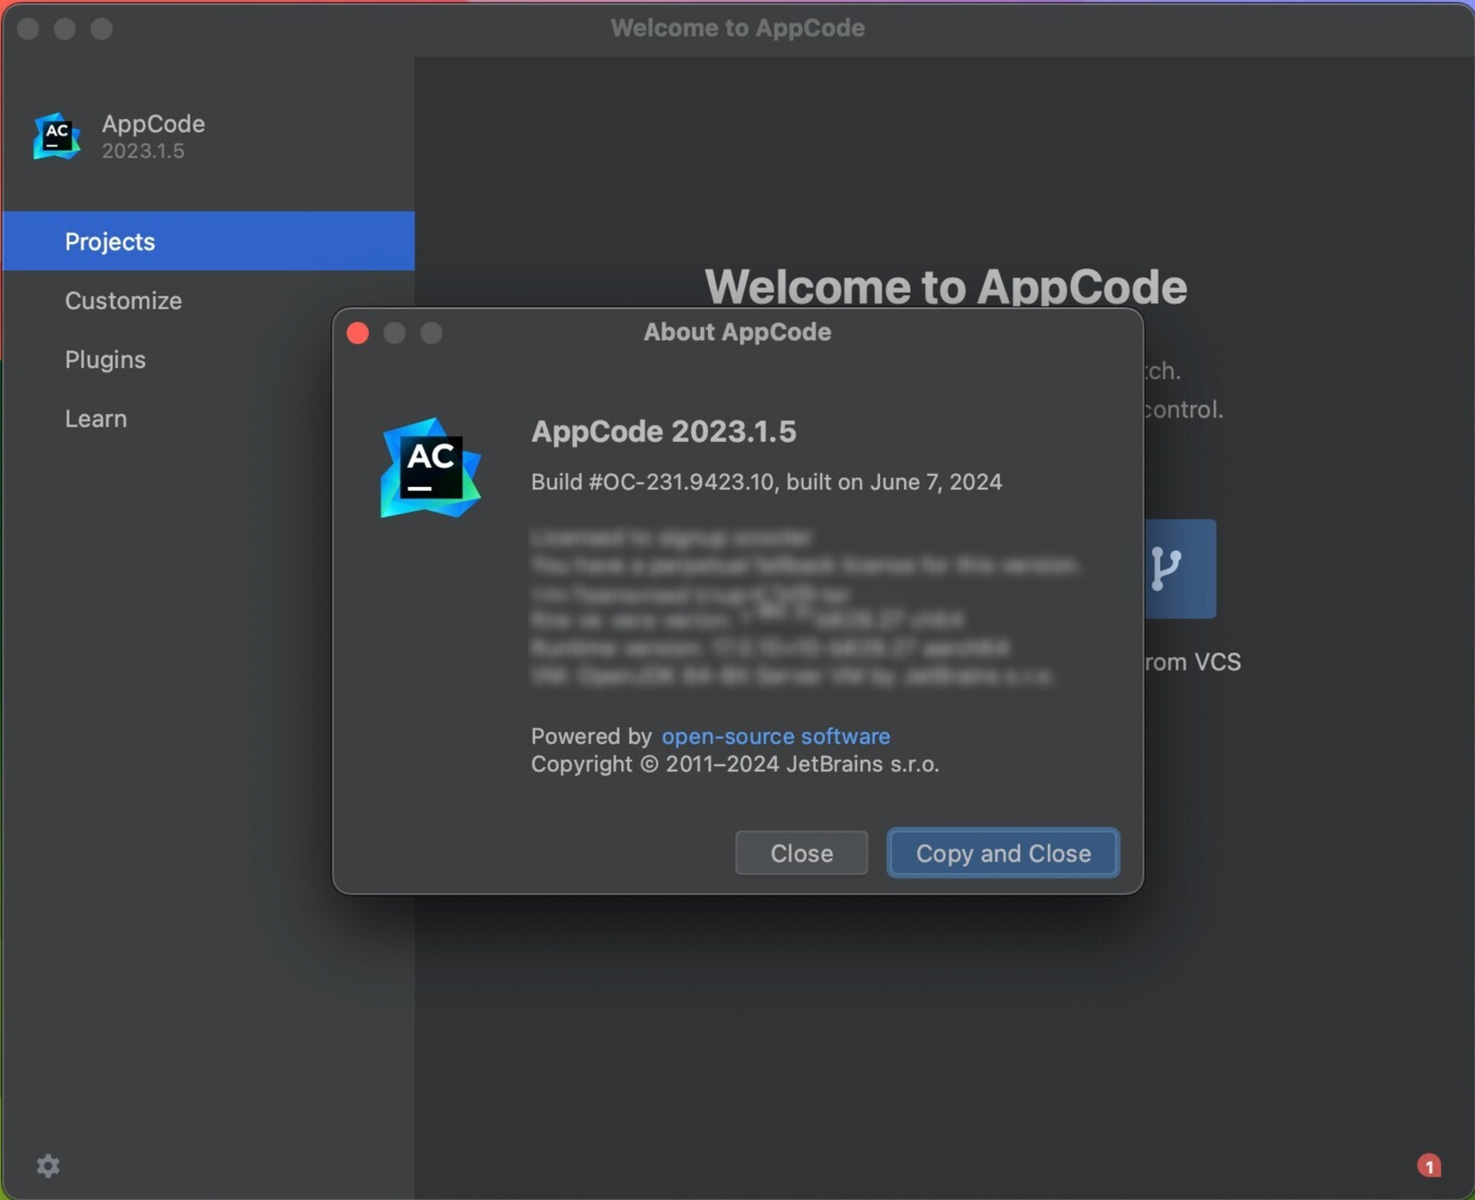Click Copy and Close button
Image resolution: width=1475 pixels, height=1200 pixels.
pos(1003,854)
